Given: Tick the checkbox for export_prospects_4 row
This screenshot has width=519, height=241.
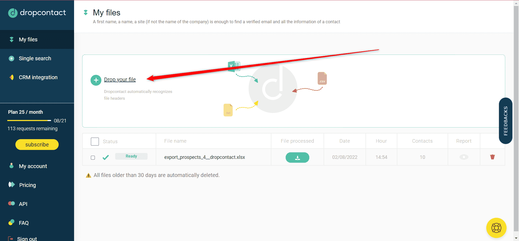Looking at the screenshot, I should tap(93, 158).
